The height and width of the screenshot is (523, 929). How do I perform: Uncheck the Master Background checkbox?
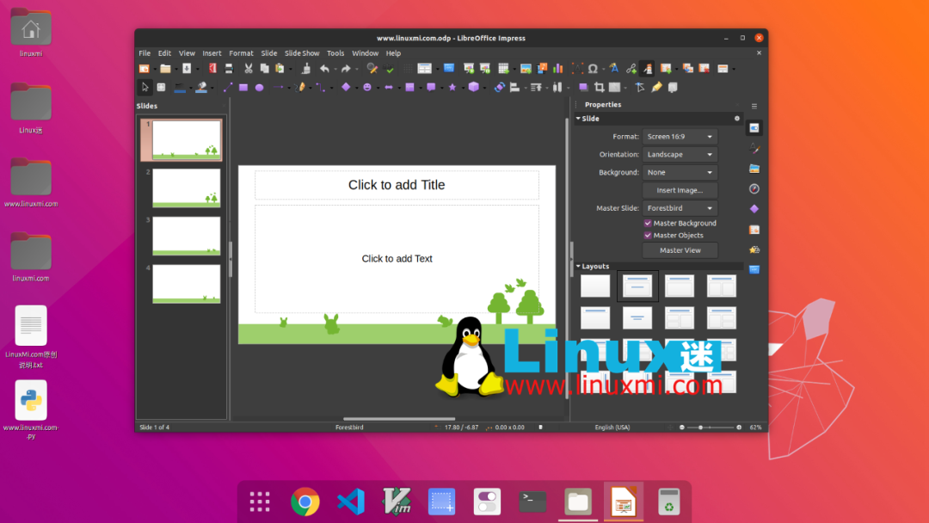(x=648, y=224)
